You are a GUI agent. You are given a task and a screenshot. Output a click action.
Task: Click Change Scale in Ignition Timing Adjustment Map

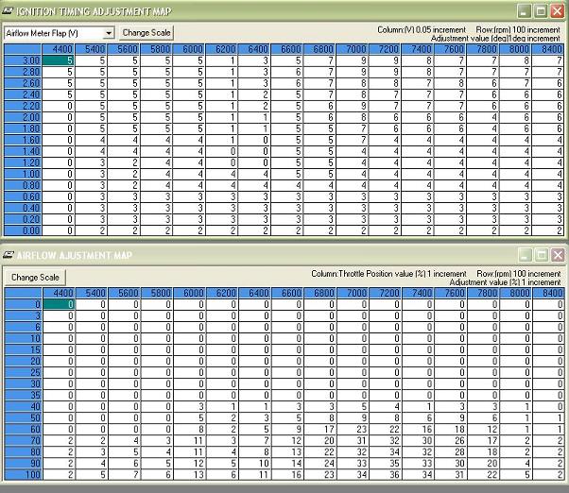[x=147, y=33]
